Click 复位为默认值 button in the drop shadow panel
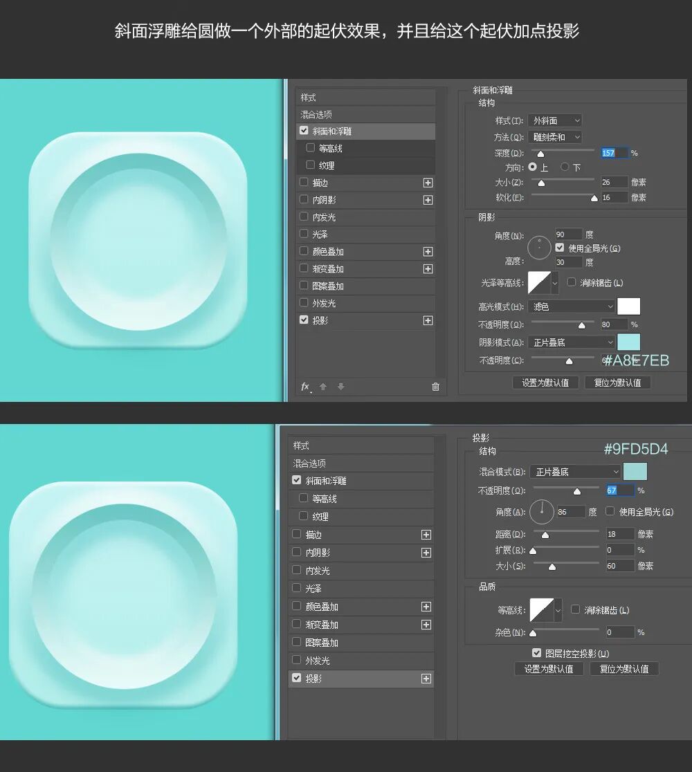Screen dimensions: 692x772 tap(624, 669)
